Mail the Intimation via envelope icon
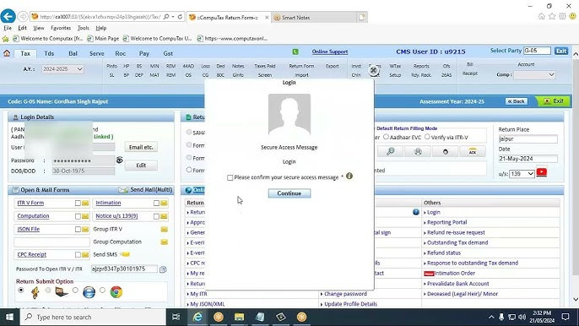The height and width of the screenshot is (326, 579). click(x=164, y=203)
